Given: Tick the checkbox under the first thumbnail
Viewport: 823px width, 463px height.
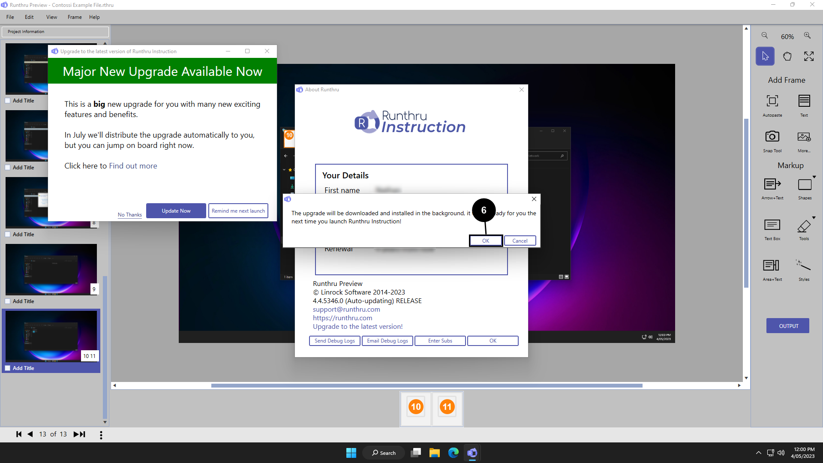Looking at the screenshot, I should [8, 101].
